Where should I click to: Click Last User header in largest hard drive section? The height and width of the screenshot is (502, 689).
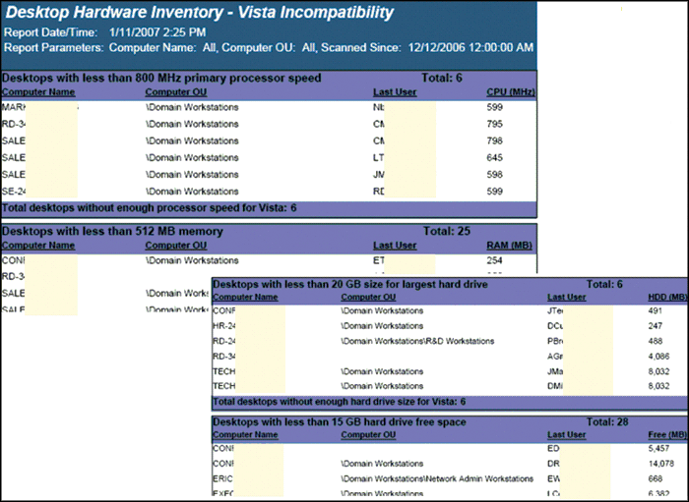pos(566,298)
